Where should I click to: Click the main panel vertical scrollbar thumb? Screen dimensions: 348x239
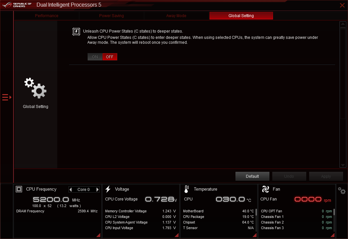pos(343,73)
